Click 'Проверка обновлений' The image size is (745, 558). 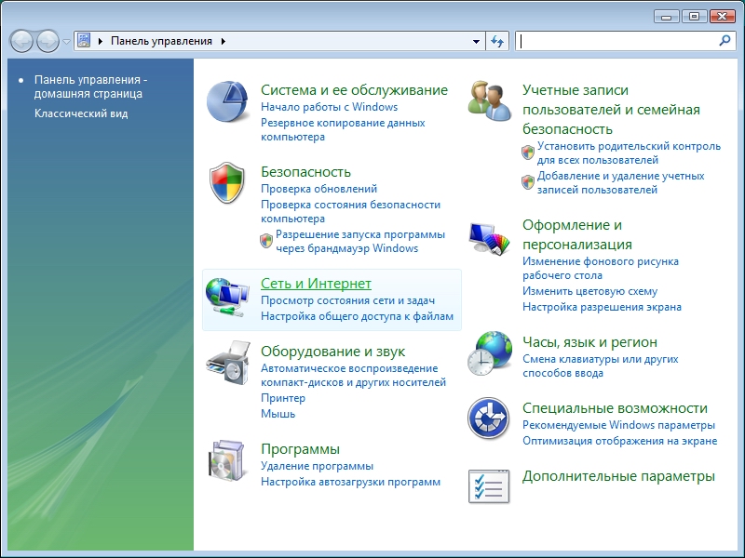click(x=318, y=189)
